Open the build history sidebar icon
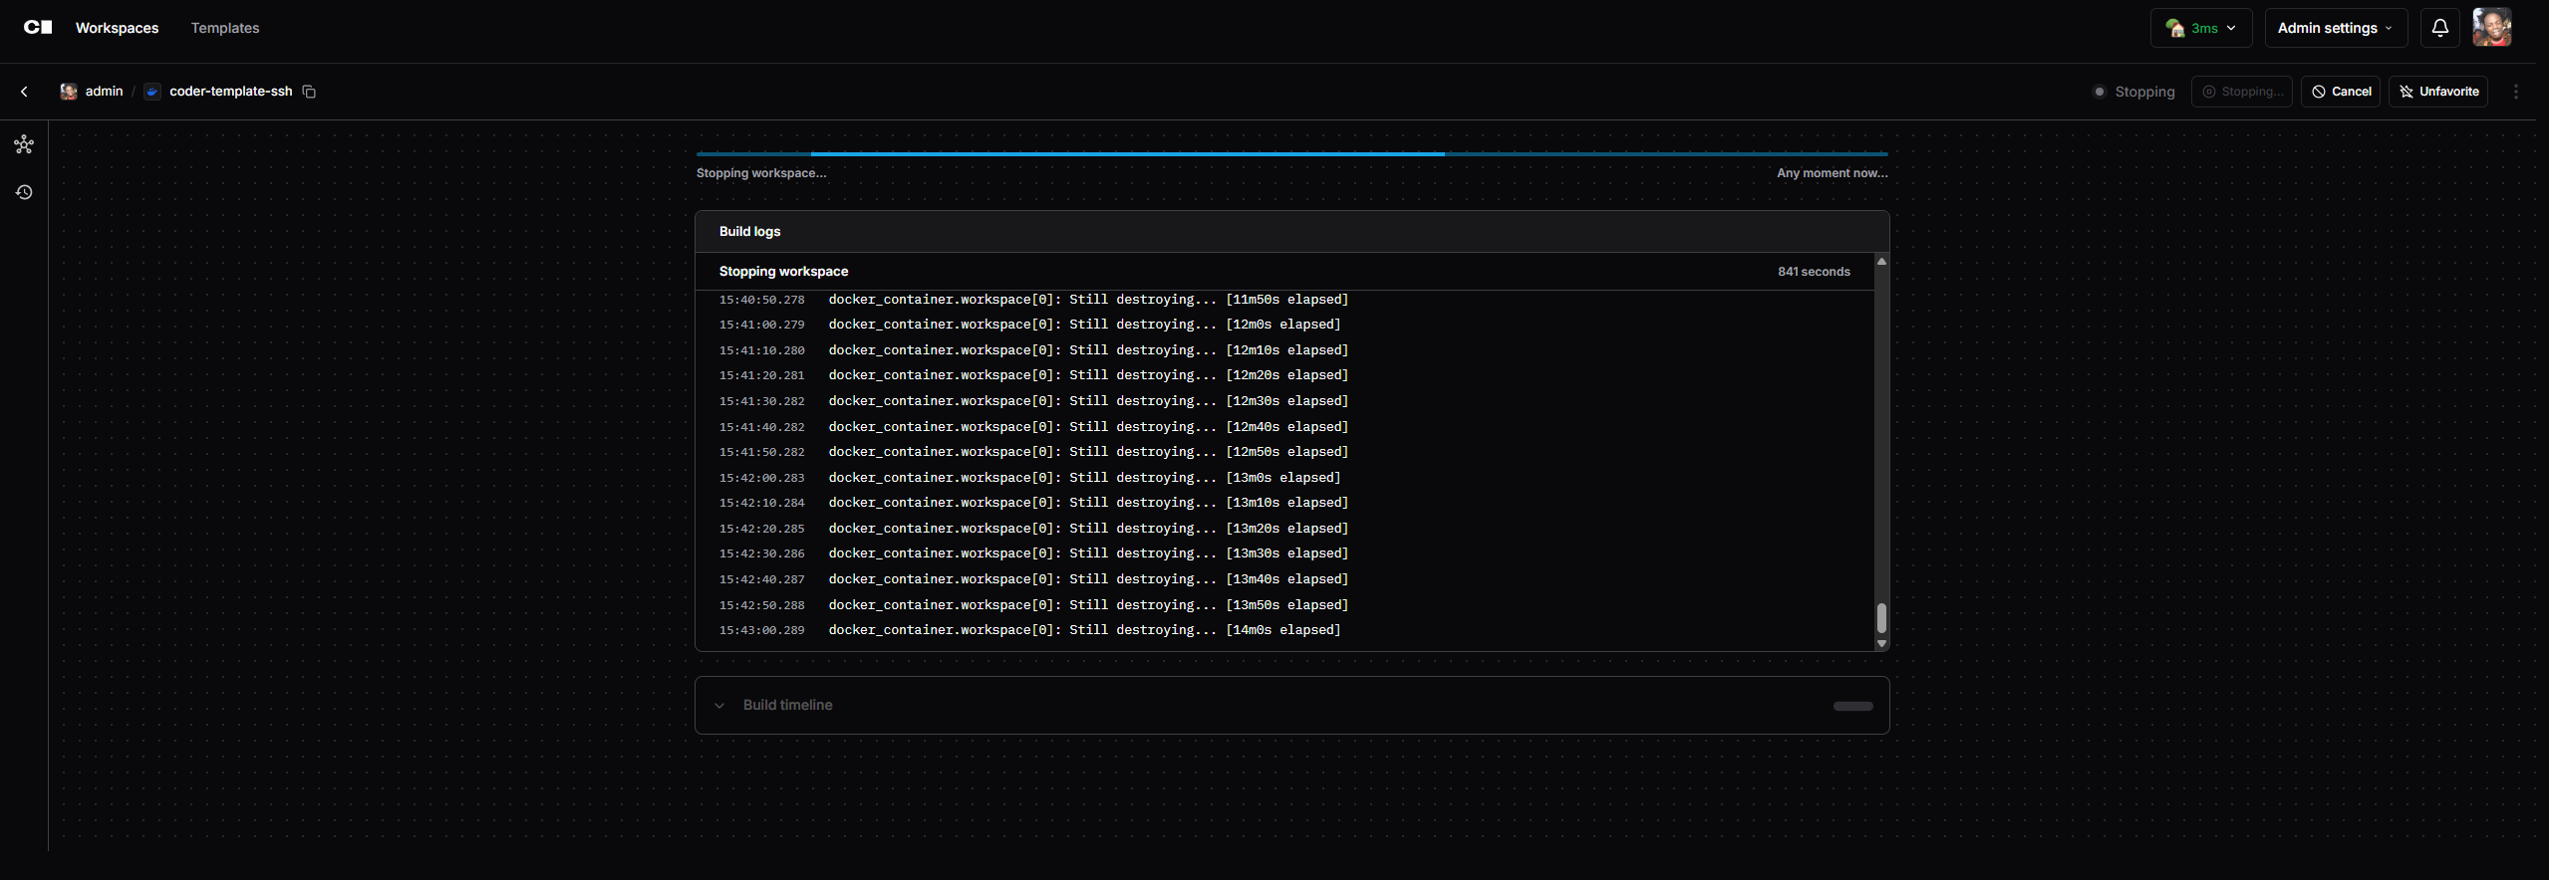2549x880 pixels. pos(24,192)
